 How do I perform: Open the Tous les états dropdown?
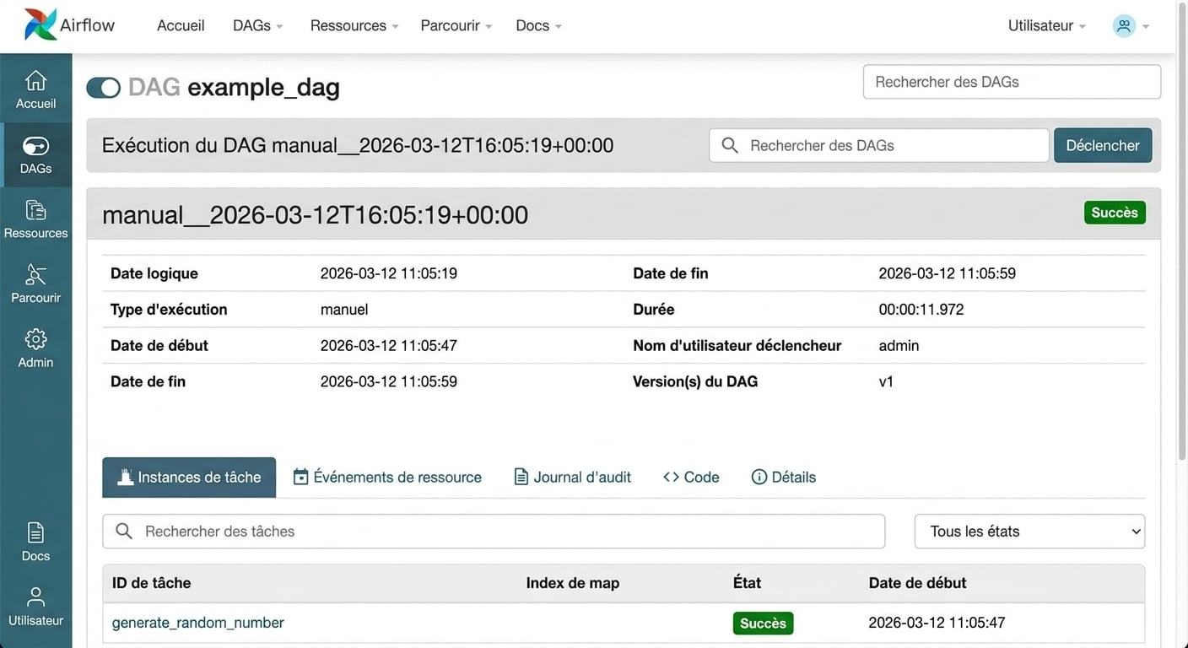1029,531
